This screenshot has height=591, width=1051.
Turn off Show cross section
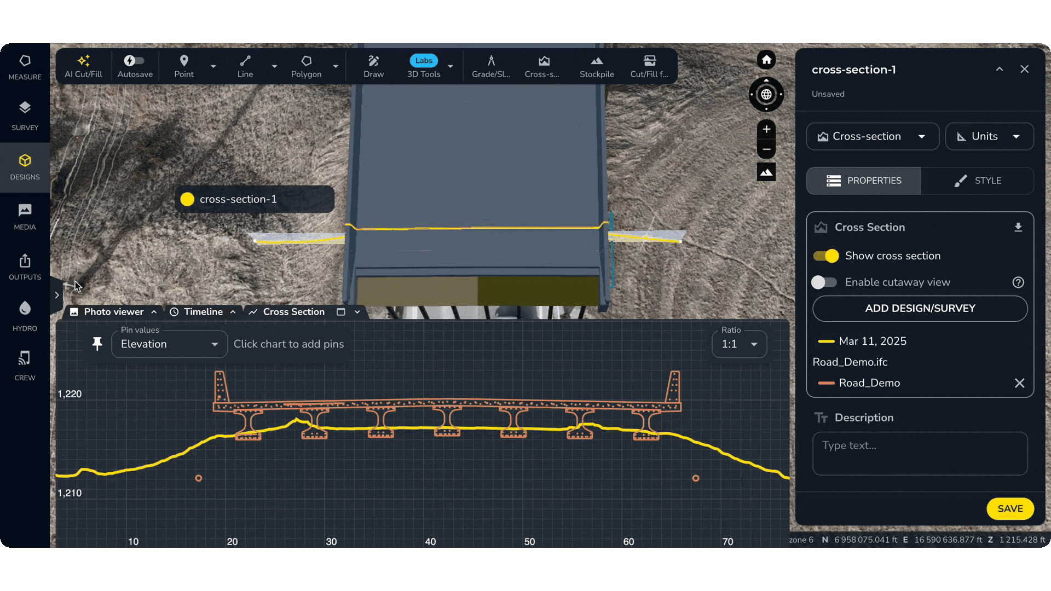point(825,256)
